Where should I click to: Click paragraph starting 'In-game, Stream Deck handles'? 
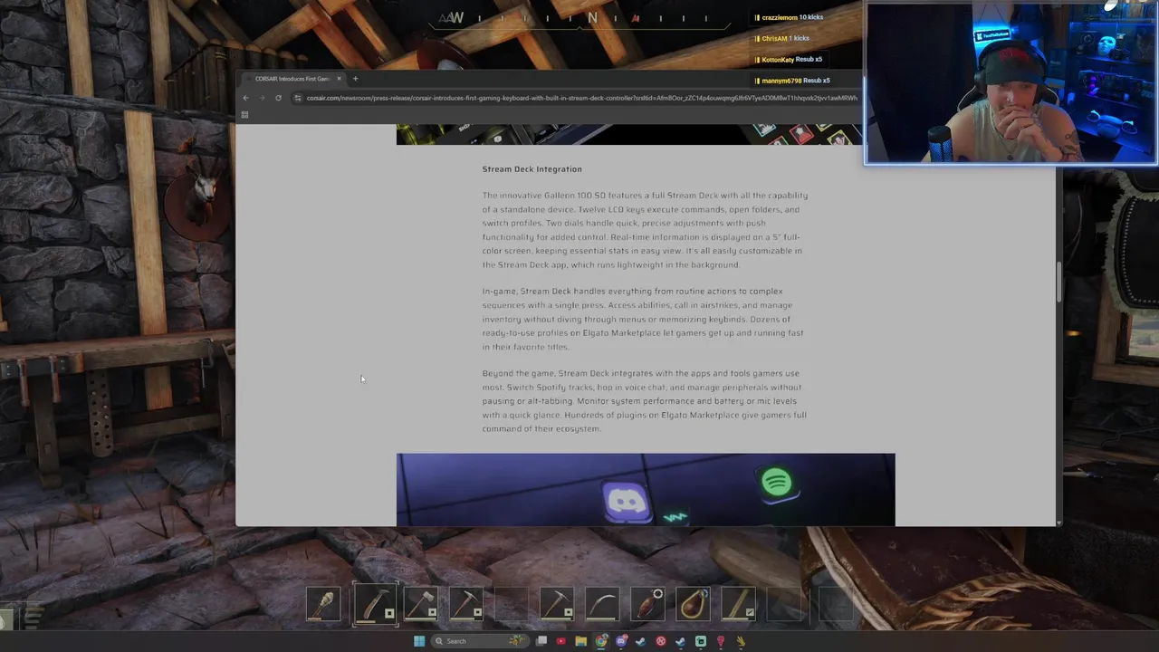click(643, 319)
